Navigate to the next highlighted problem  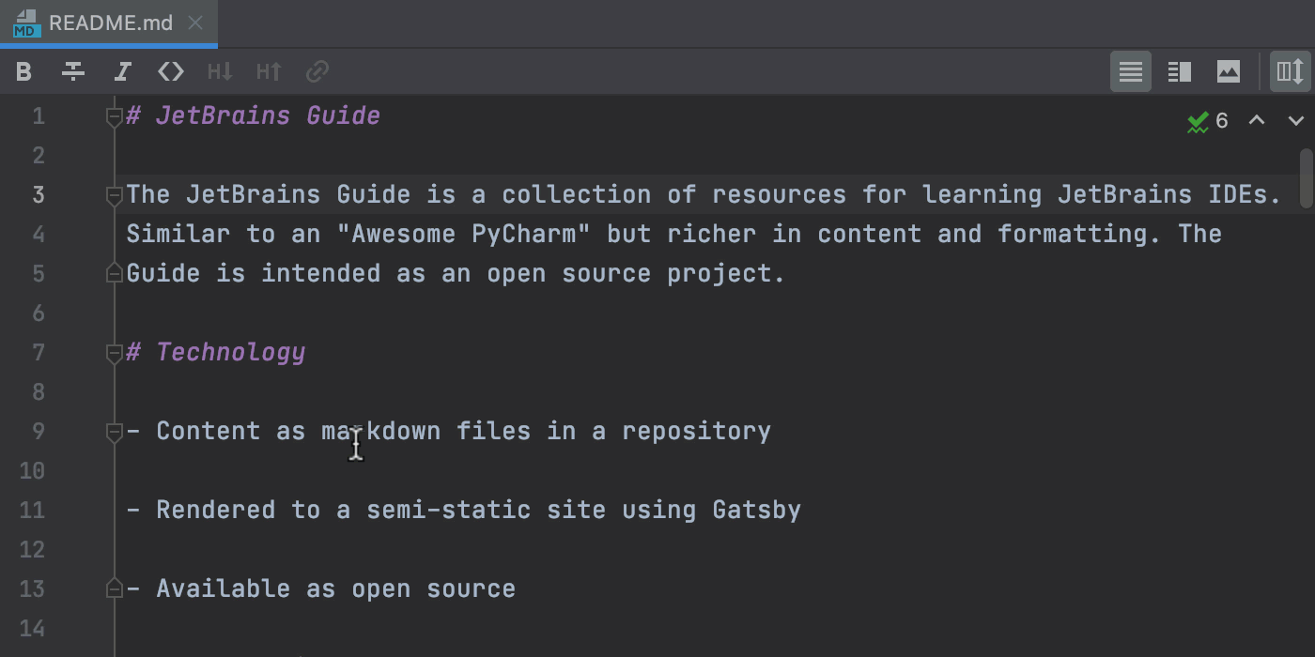[1297, 120]
